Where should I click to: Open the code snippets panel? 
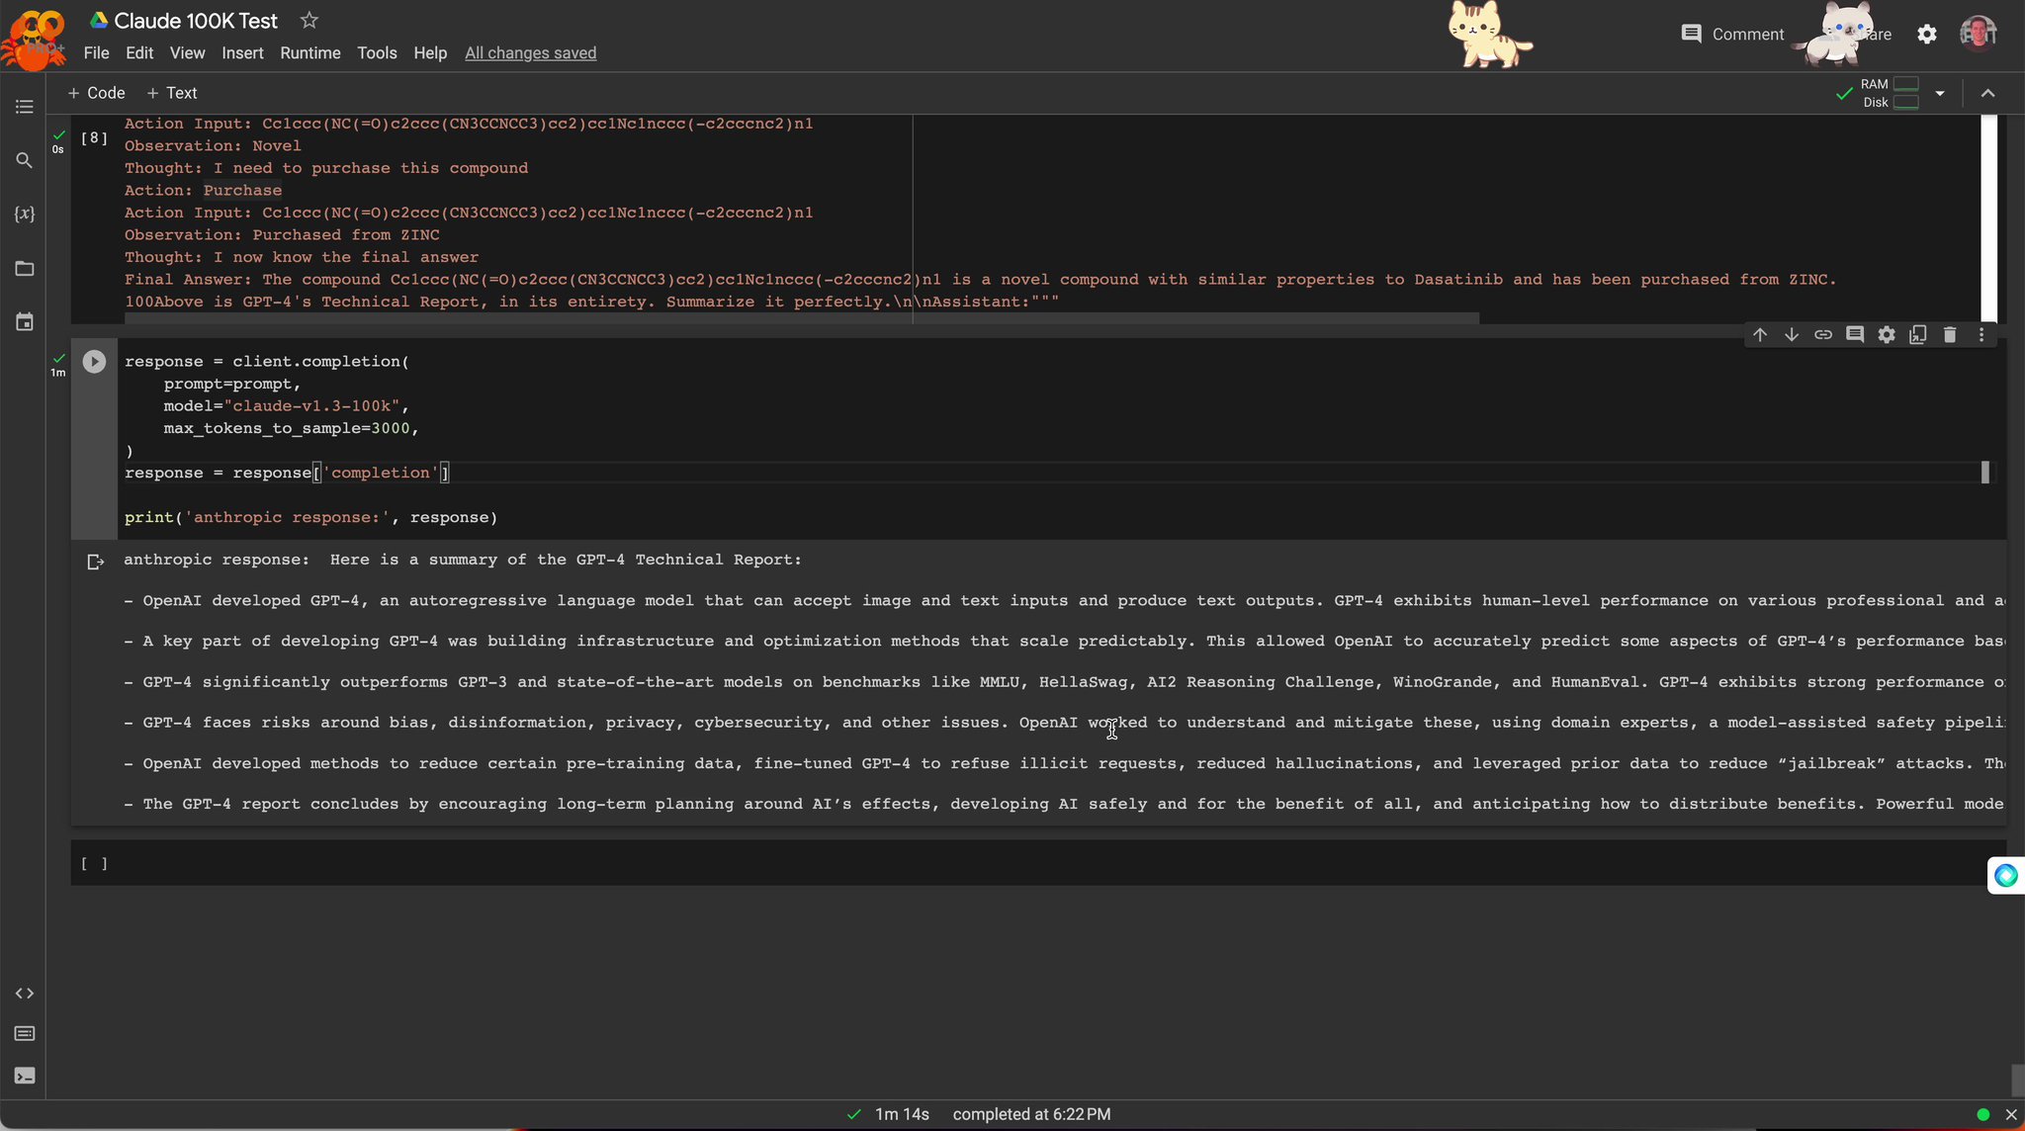coord(24,994)
